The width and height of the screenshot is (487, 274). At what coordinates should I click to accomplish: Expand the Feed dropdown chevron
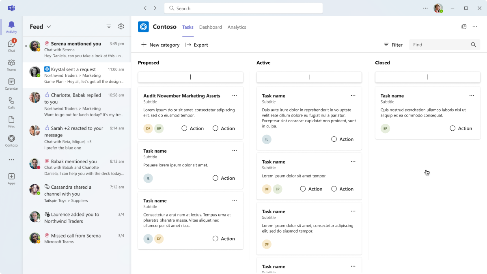[49, 27]
